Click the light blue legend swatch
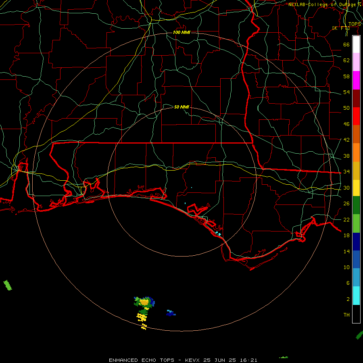 (356, 277)
